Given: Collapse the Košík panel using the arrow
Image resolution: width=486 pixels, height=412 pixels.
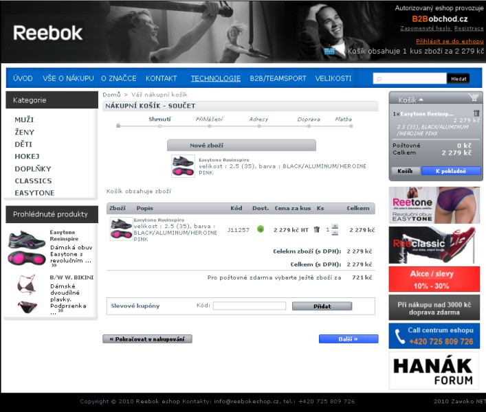Looking at the screenshot, I should [x=421, y=100].
